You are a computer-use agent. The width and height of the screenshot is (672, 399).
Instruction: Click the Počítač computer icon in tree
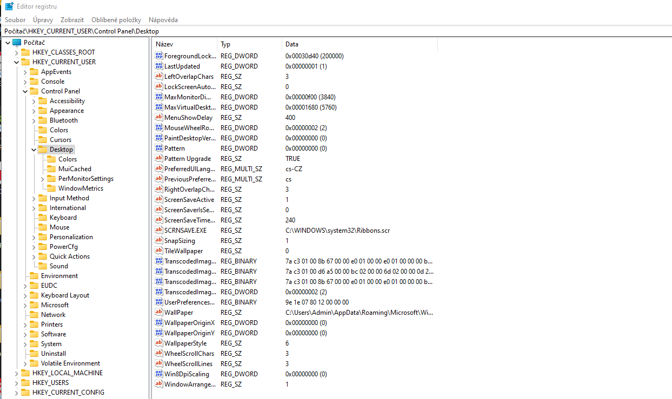17,43
